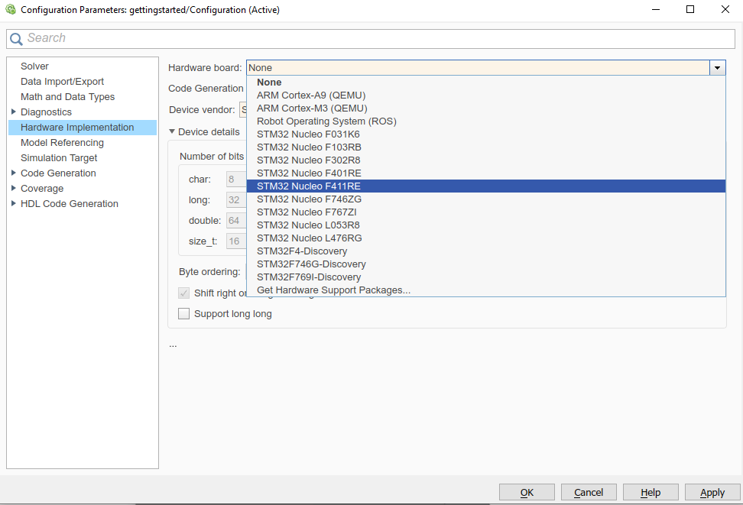This screenshot has width=743, height=505.
Task: Click the OK button
Action: [x=527, y=492]
